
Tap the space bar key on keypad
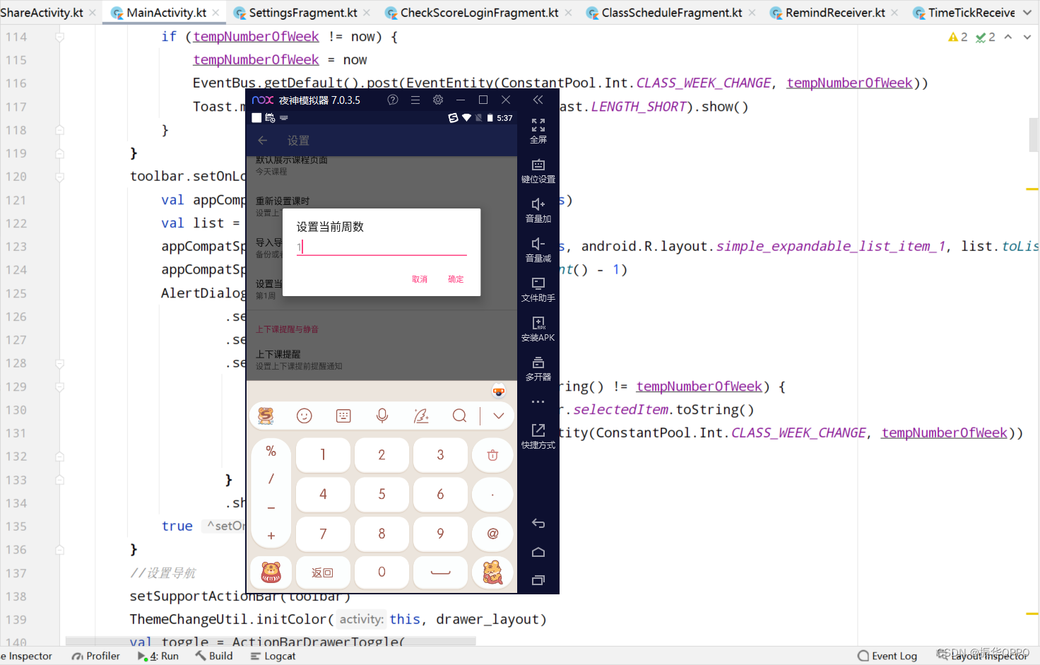pyautogui.click(x=440, y=572)
